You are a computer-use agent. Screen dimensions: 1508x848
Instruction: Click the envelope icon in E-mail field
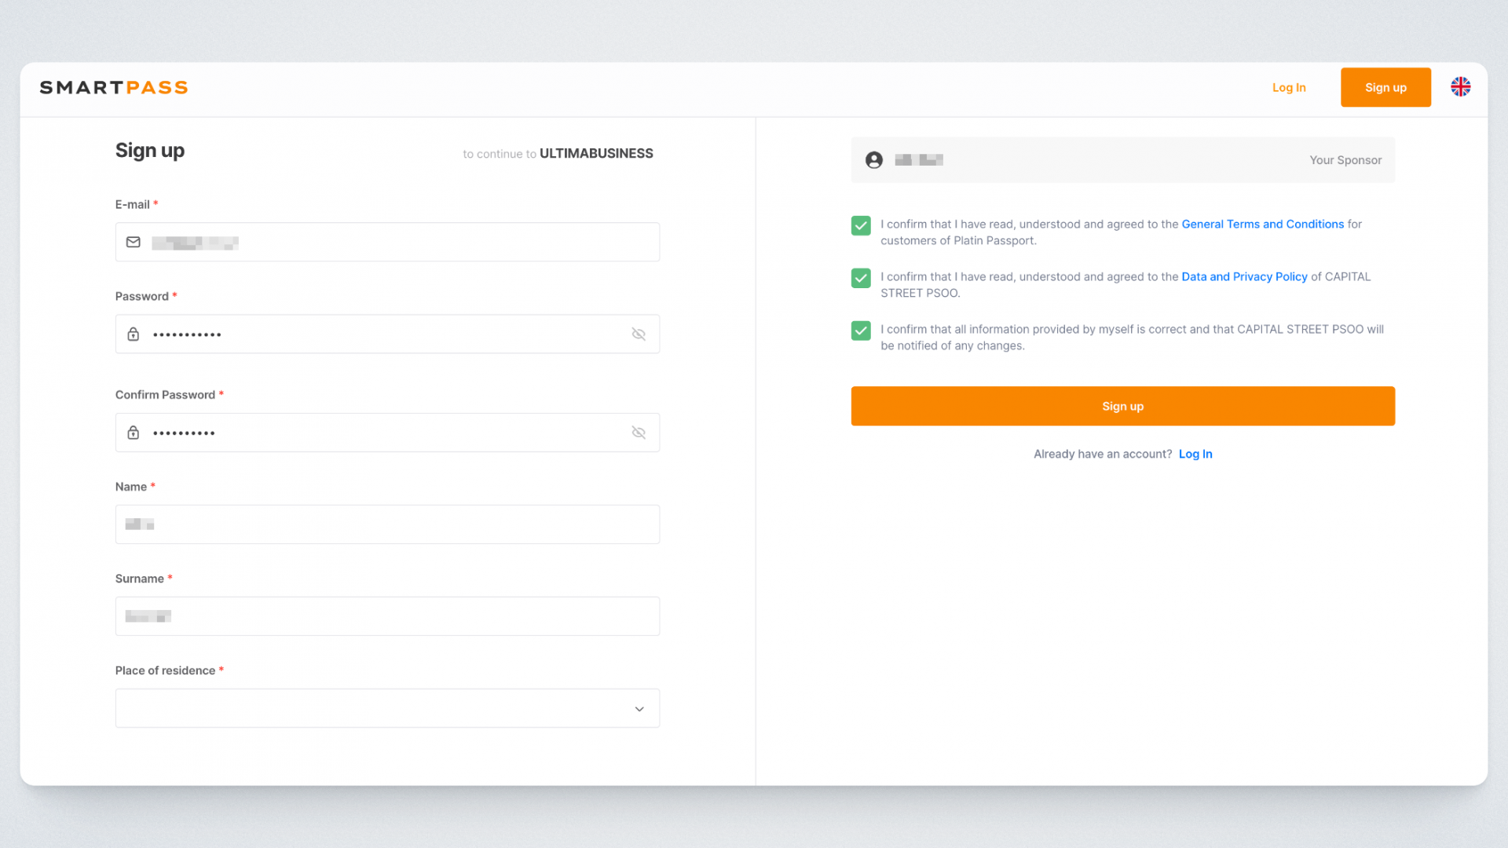[x=134, y=242]
